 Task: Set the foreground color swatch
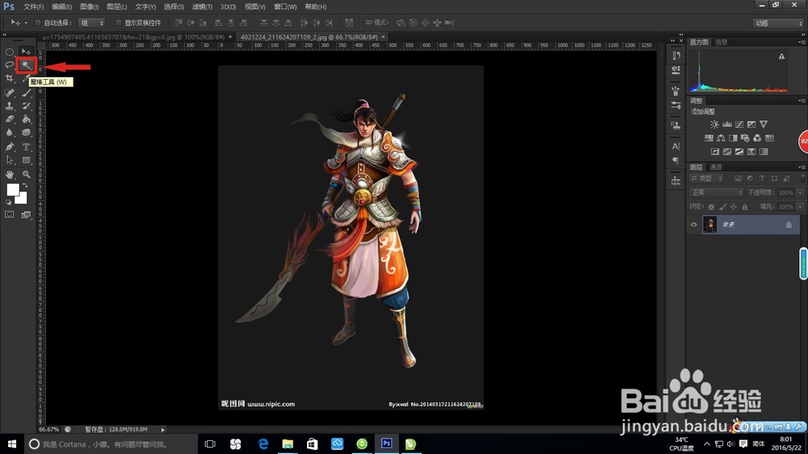tap(12, 190)
